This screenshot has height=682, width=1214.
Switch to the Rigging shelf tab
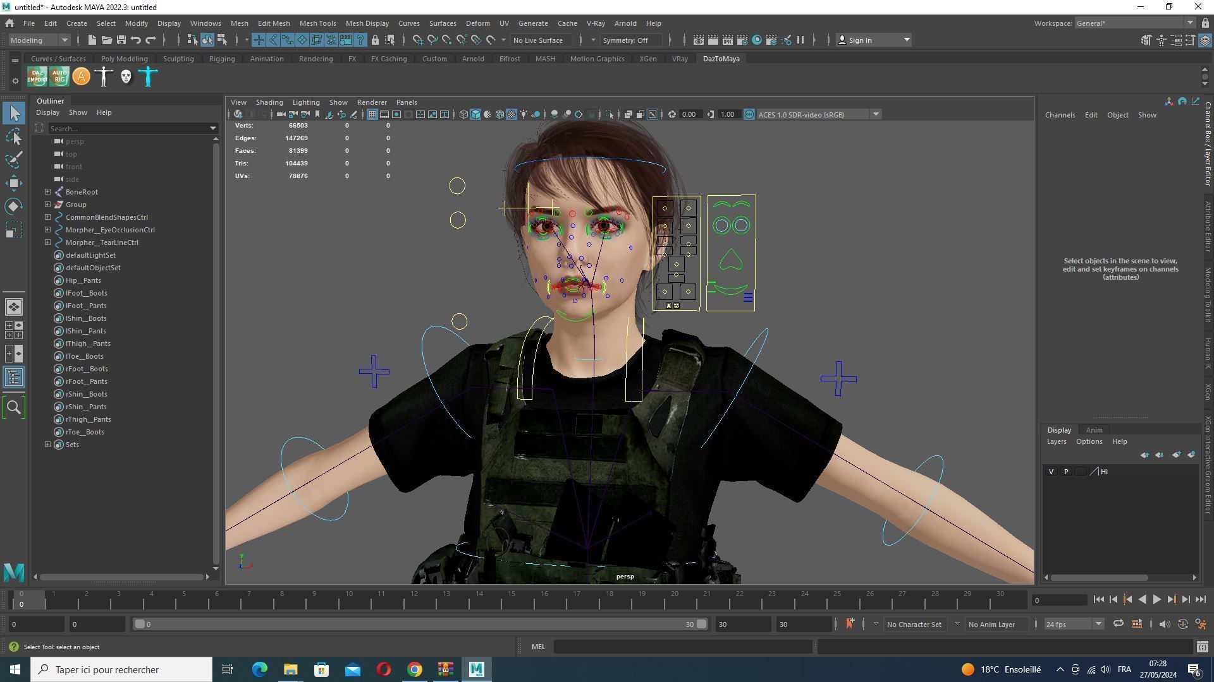(221, 59)
